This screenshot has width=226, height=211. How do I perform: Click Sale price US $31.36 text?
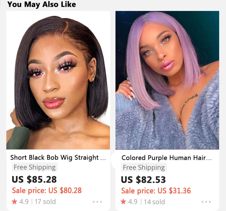click(x=156, y=191)
